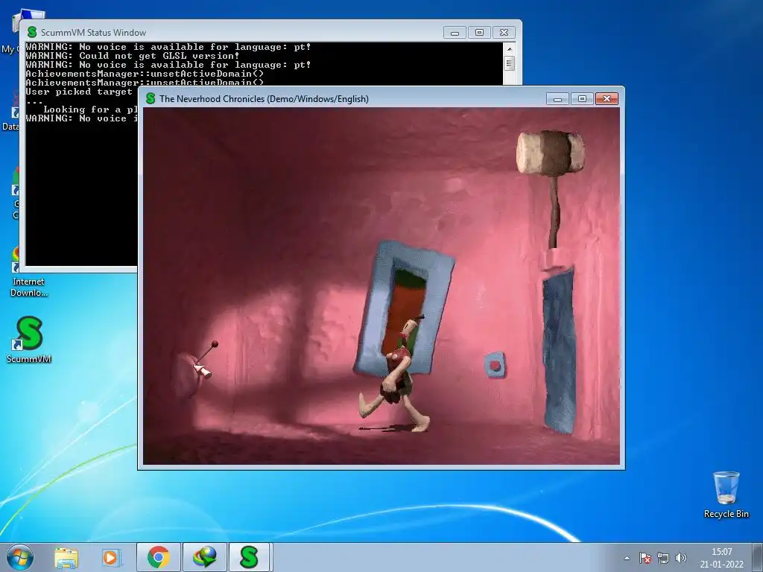Screen dimensions: 763x572
Task: Click the tall blue panel under the hammer
Action: [559, 350]
